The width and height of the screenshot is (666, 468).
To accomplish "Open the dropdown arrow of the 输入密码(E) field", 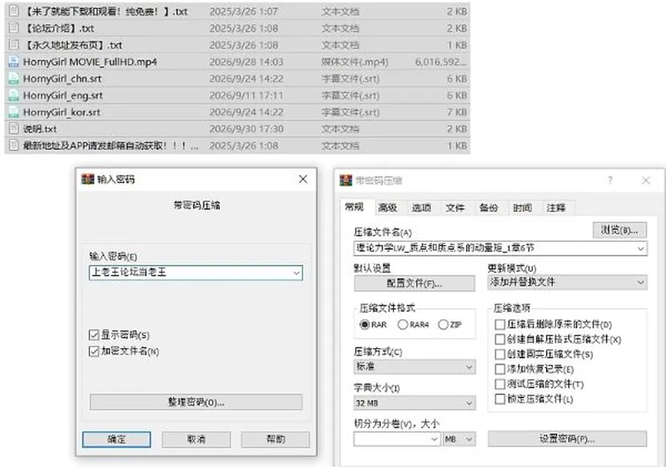I will (x=296, y=273).
